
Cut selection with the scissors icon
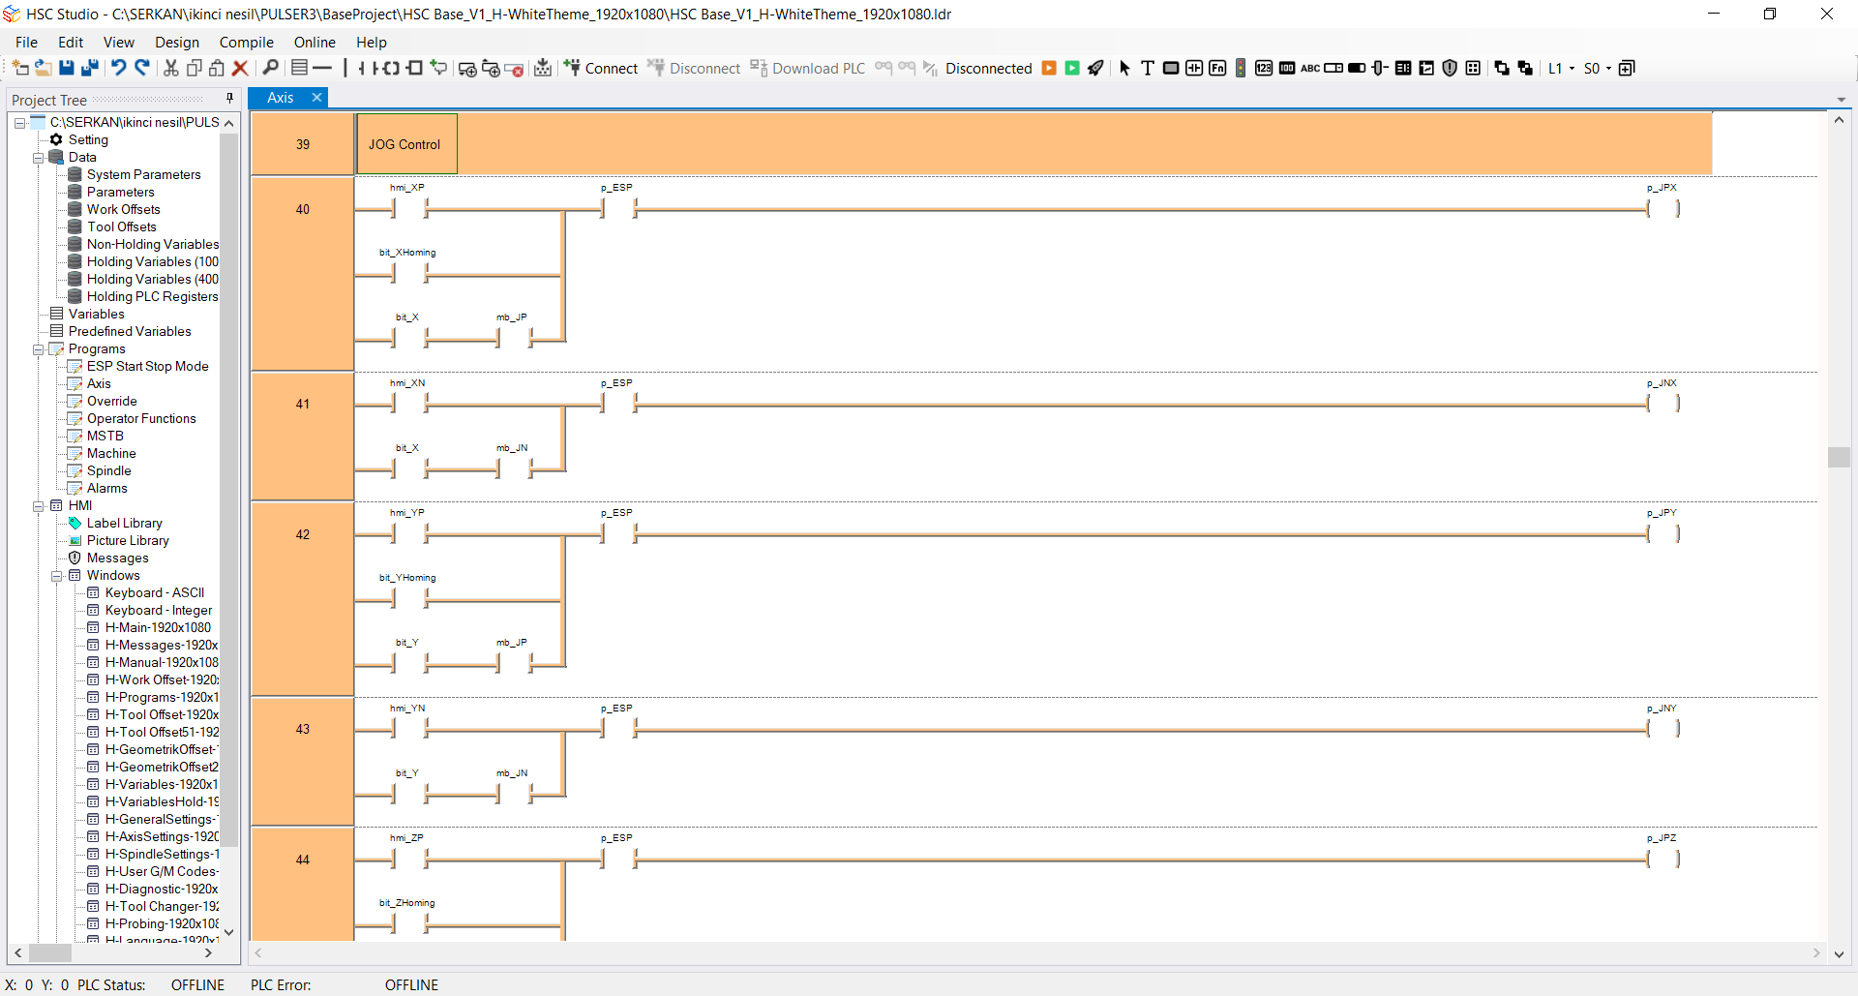[x=171, y=68]
